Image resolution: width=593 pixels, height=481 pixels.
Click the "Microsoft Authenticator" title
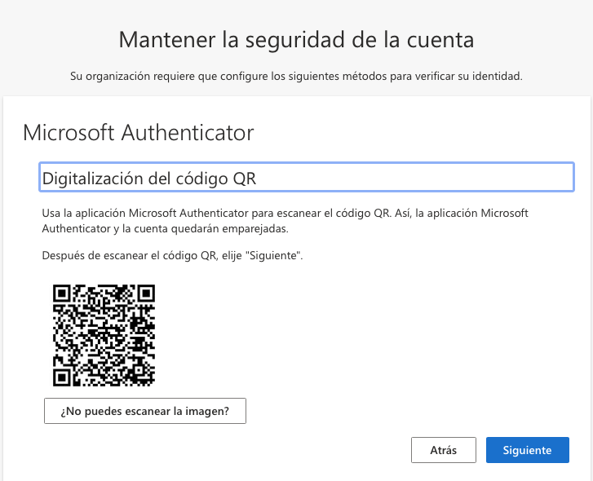[x=138, y=133]
